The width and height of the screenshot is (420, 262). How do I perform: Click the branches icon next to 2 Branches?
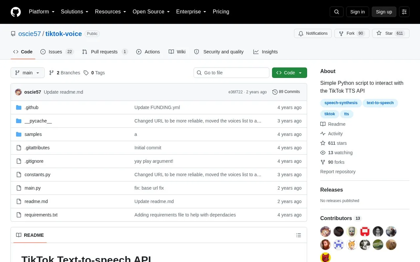(x=52, y=73)
